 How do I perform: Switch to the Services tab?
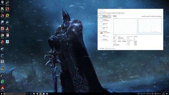pyautogui.click(x=123, y=13)
